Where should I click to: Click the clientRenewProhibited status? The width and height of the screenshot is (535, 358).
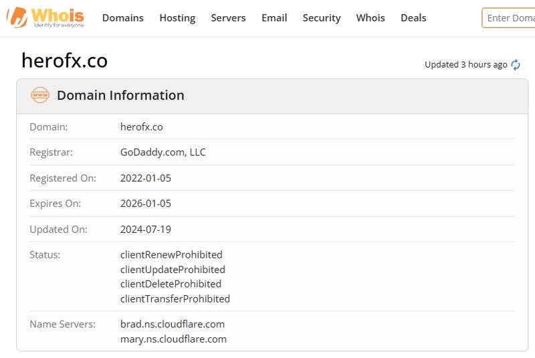(x=171, y=254)
